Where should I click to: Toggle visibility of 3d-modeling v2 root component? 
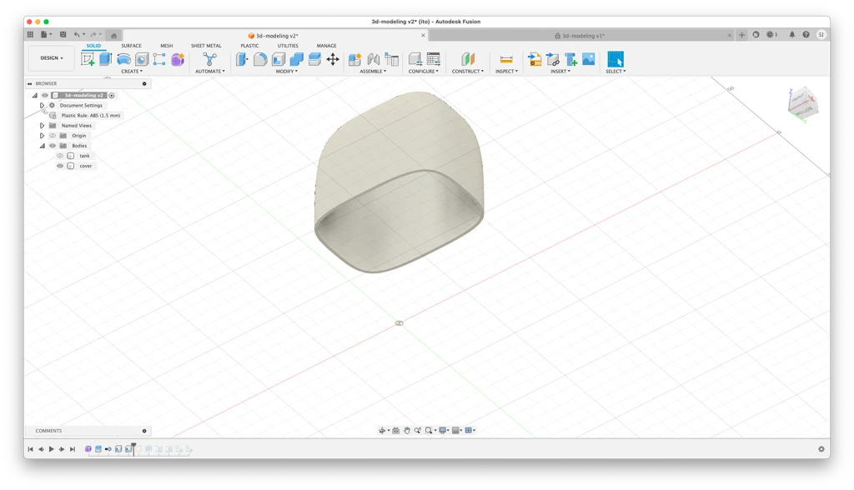tap(45, 95)
